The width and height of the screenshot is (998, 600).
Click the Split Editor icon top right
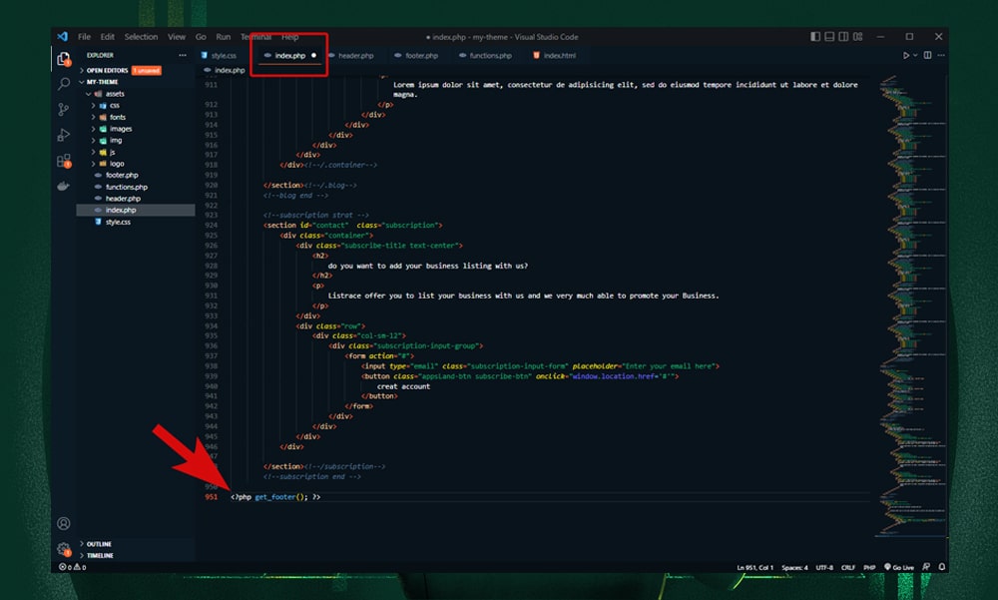(x=927, y=55)
